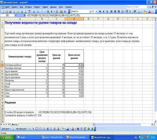Screen dimensions: 157x140
Task: Select the Лист1 sheet tab
Action: point(14,124)
